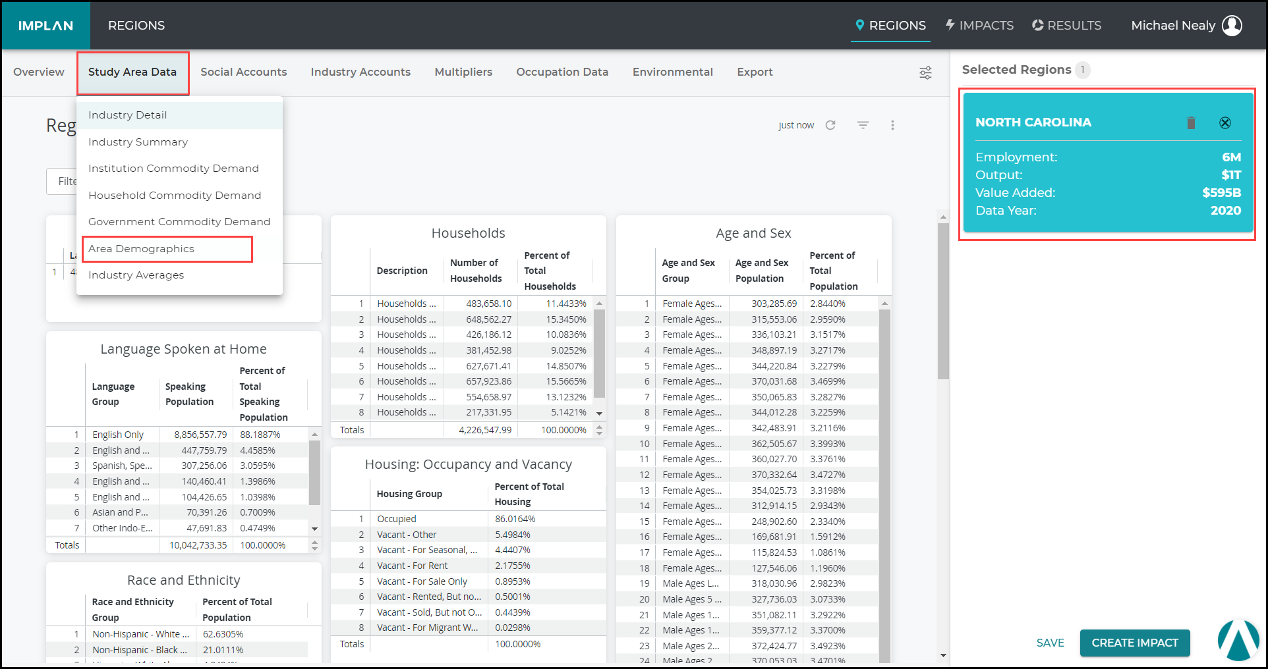
Task: Select the Occupied housing row
Action: tap(468, 519)
